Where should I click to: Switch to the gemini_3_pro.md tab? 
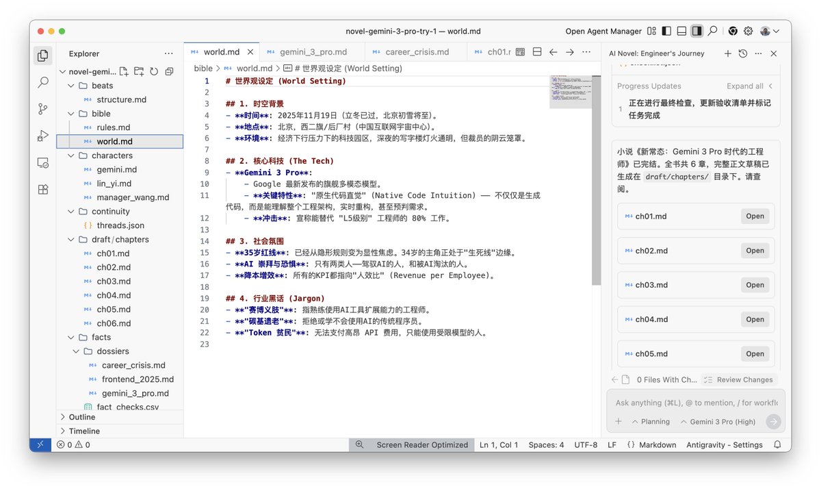[x=313, y=52]
